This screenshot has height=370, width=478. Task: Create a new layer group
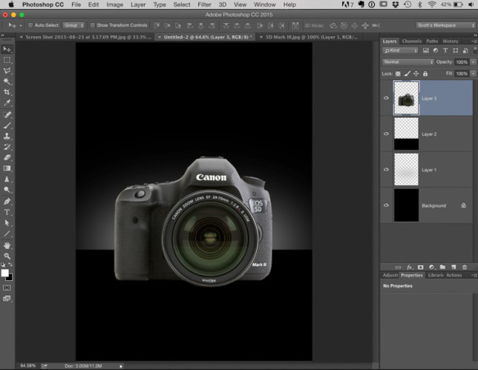(442, 267)
